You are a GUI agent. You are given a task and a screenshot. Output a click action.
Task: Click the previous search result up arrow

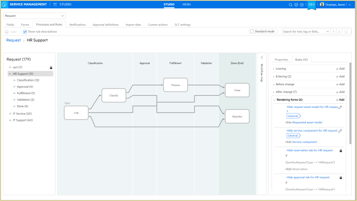point(333,32)
